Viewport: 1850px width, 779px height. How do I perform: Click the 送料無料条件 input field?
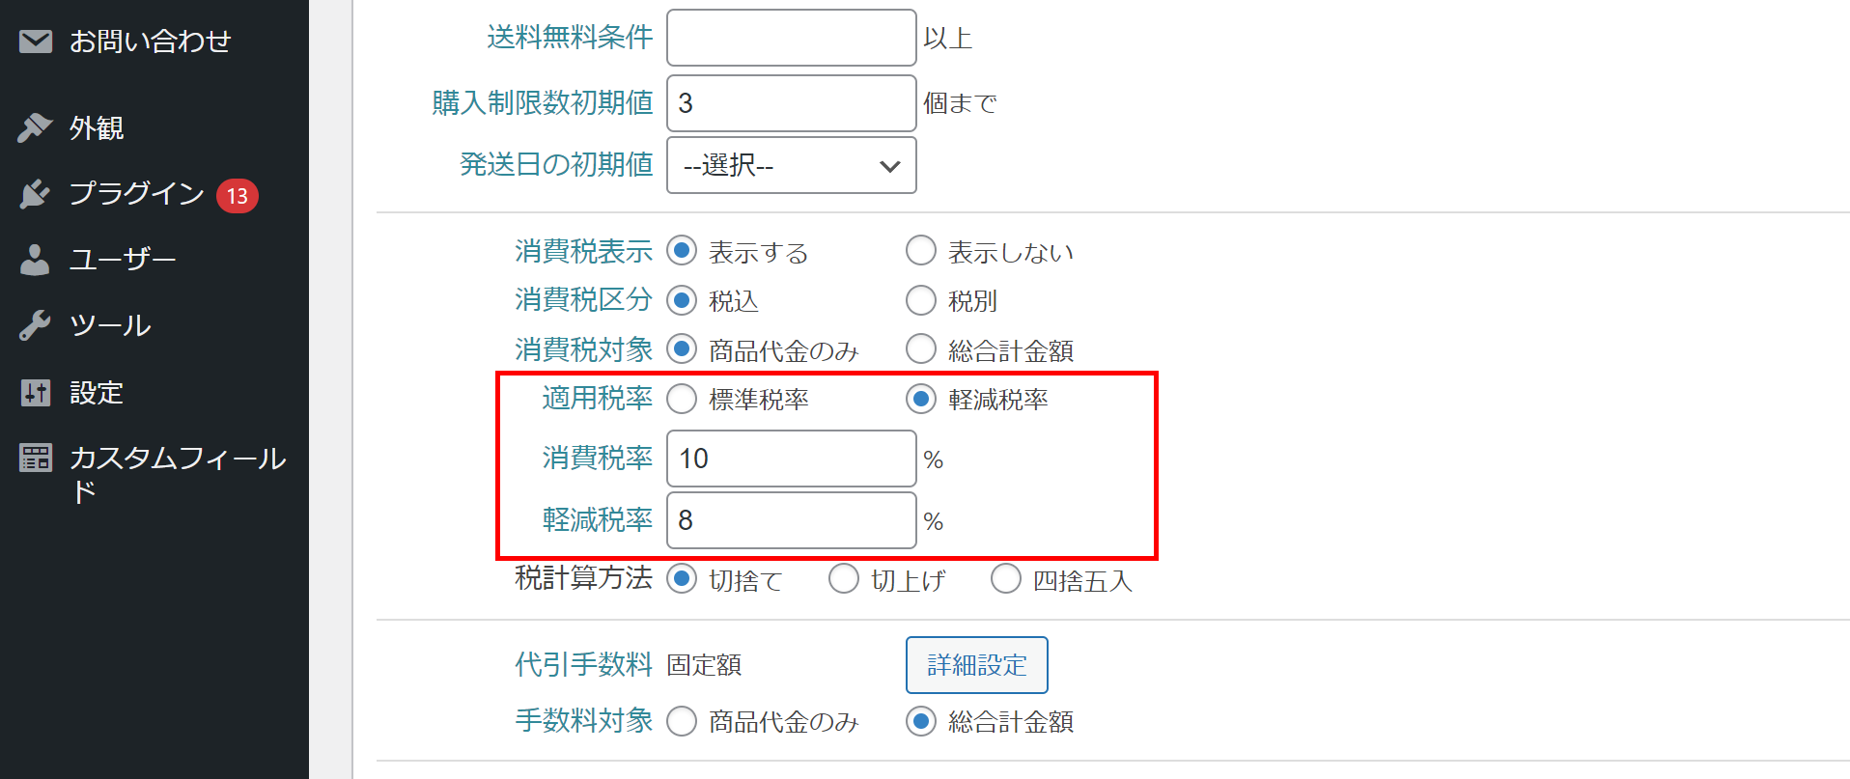pyautogui.click(x=792, y=38)
